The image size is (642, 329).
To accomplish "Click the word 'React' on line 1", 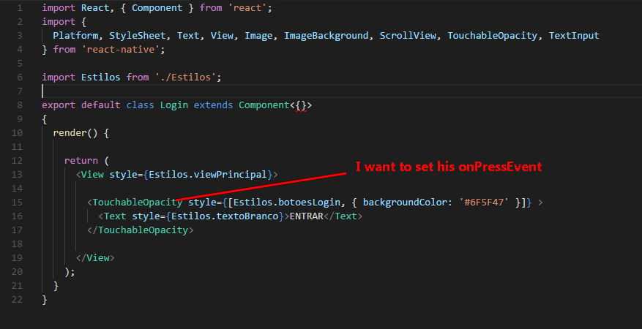I will tap(95, 8).
